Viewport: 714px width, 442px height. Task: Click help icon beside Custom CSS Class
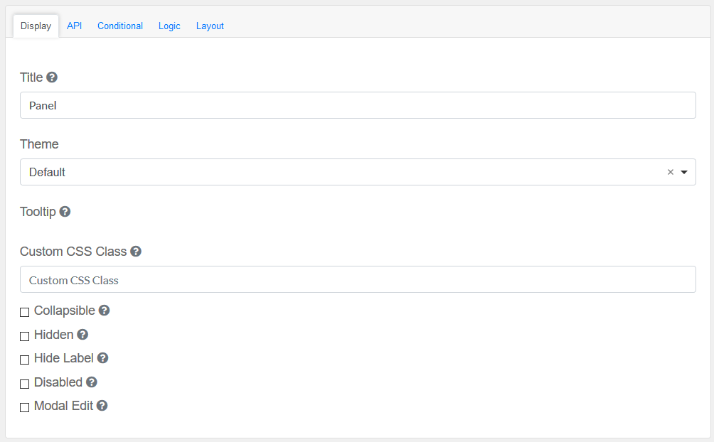pos(136,252)
